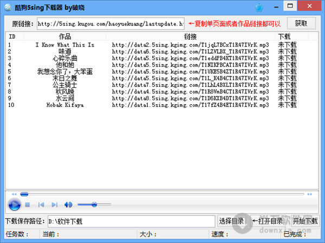Image resolution: width=325 pixels, height=243 pixels.
Task: Focus the 原链接 URL input field
Action: [x=110, y=24]
